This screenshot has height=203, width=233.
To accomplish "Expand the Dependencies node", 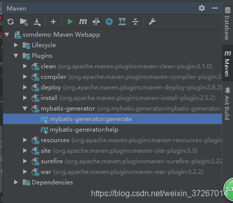I will (x=16, y=182).
